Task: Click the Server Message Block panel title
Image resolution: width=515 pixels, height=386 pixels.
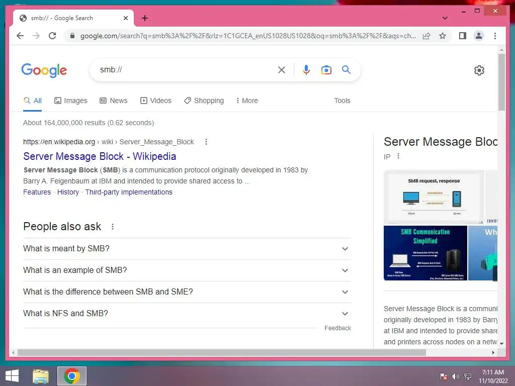Action: point(441,142)
